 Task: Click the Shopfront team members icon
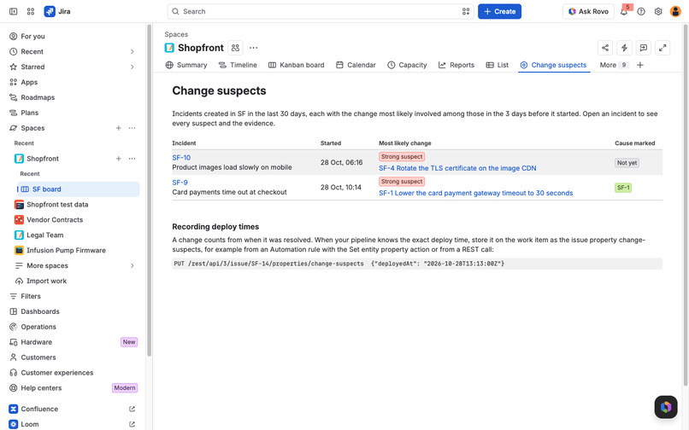[x=236, y=48]
